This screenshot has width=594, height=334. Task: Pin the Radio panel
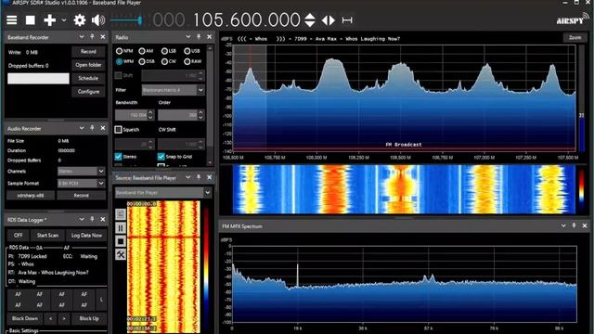pos(199,37)
